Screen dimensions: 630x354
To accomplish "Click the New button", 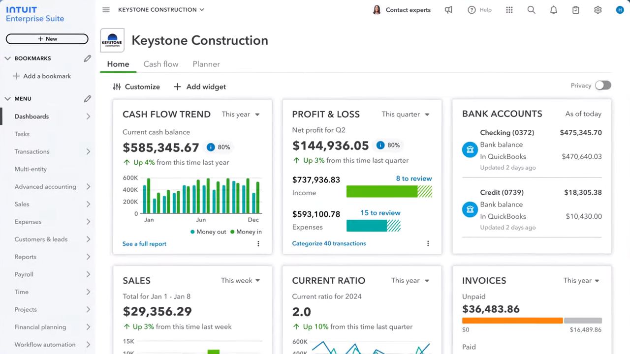I will coord(47,39).
